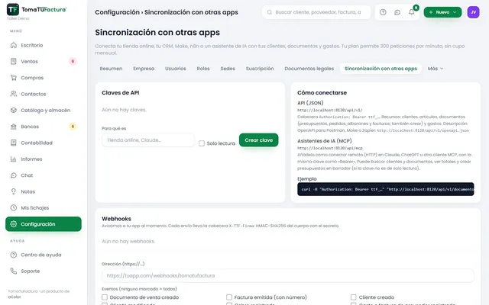Expand the Más tab dropdown

(x=436, y=69)
